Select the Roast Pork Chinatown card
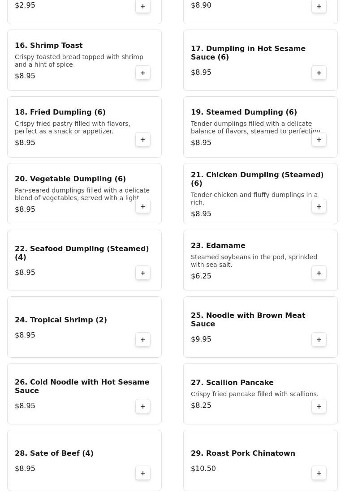Screen dimensions: 345x492 (261, 460)
